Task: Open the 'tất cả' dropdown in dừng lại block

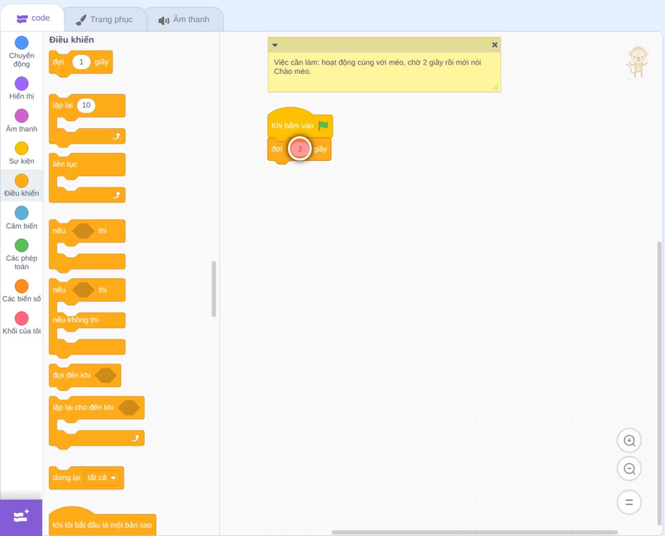Action: coord(102,478)
